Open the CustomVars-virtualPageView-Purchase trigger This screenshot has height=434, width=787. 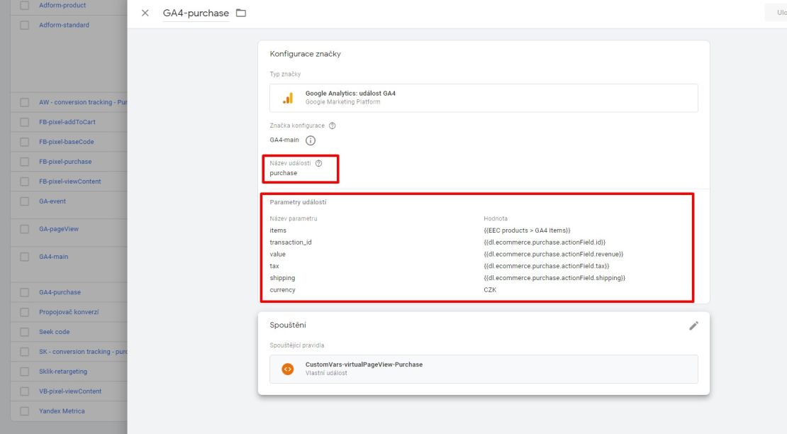pyautogui.click(x=484, y=369)
